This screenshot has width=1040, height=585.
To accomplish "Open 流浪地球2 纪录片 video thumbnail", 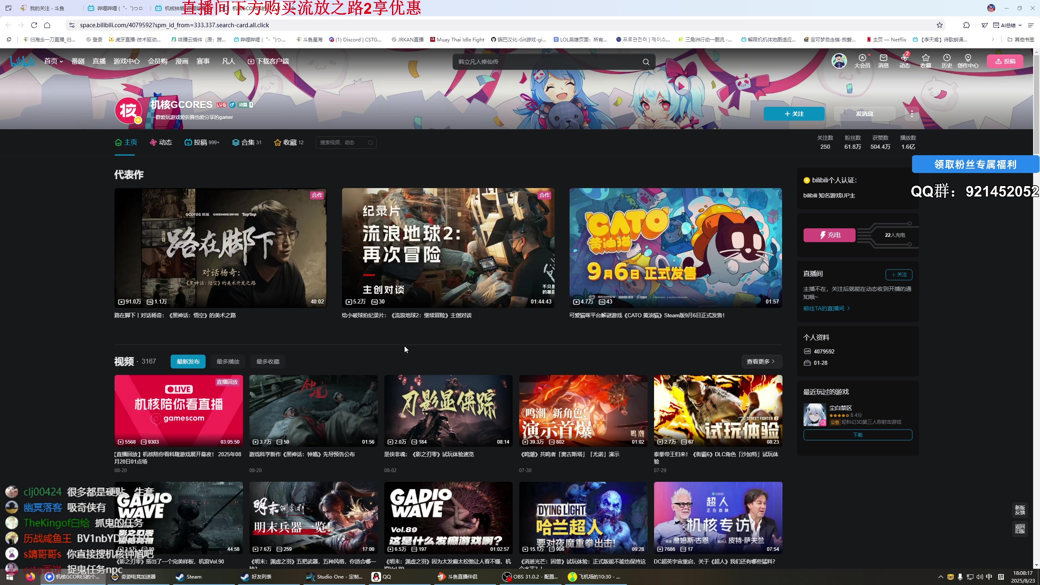I will [x=448, y=248].
